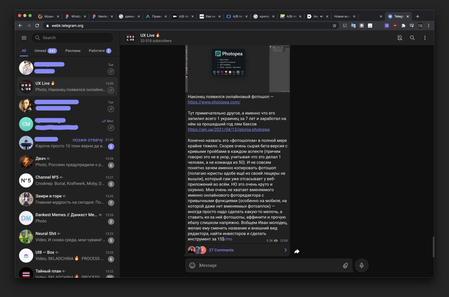Open the Реклама folder tab
This screenshot has height=297, width=449.
click(x=73, y=51)
